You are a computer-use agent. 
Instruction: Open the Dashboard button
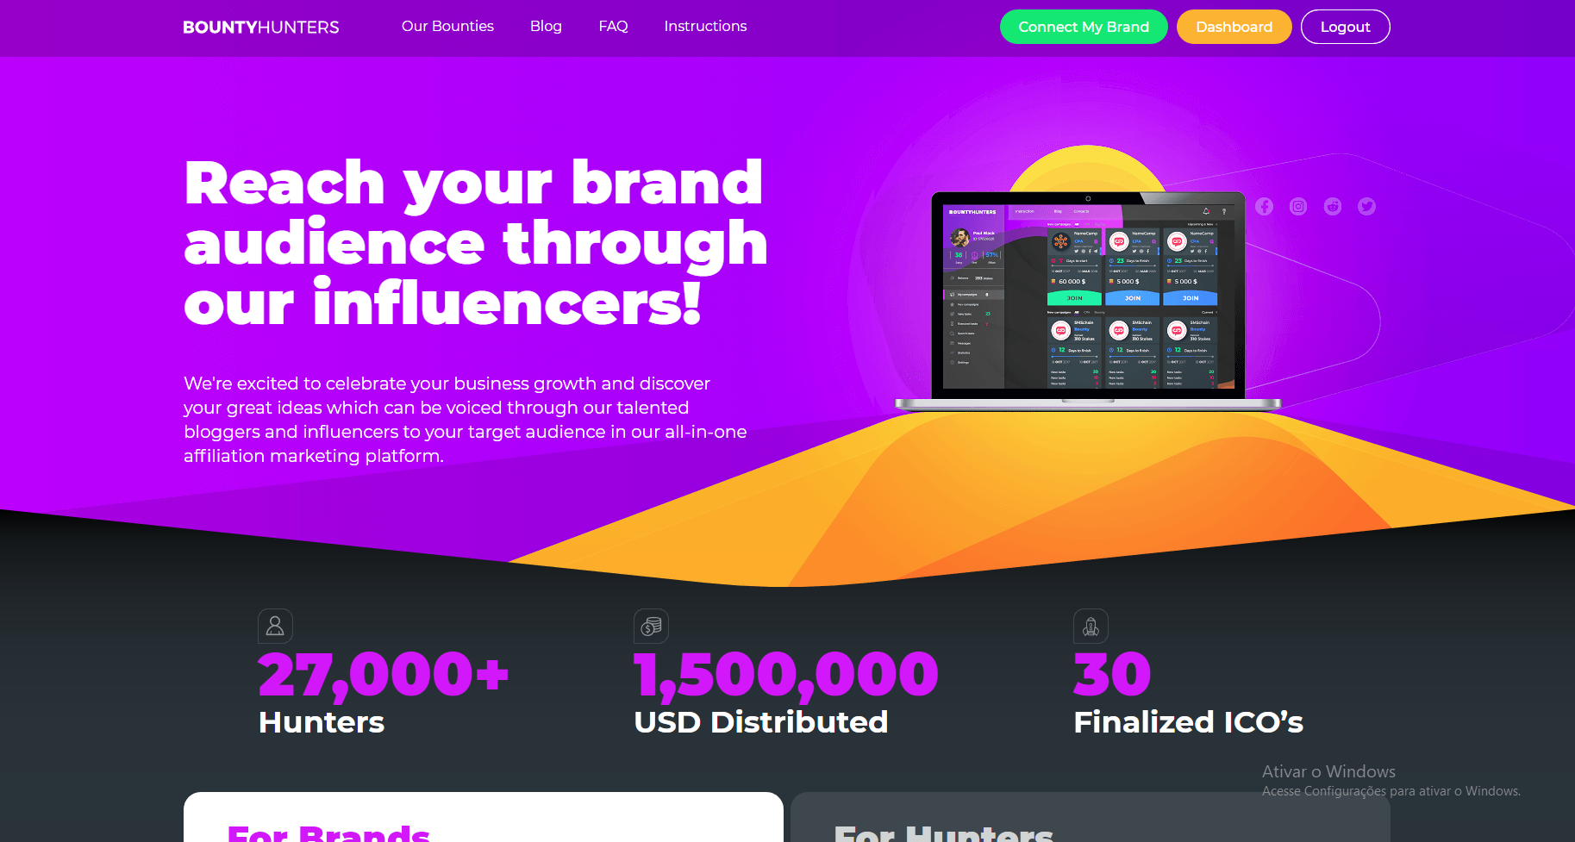coord(1234,27)
